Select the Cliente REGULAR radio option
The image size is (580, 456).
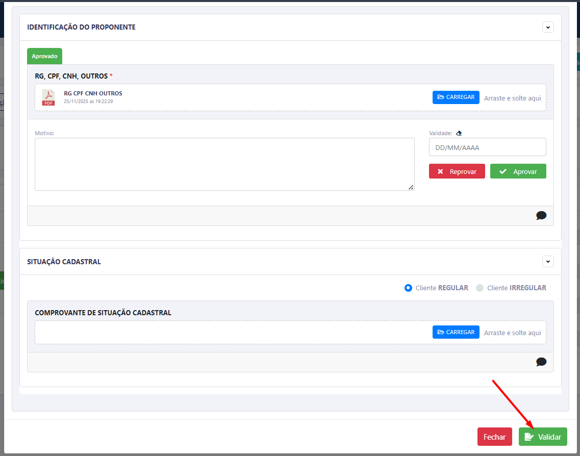pyautogui.click(x=408, y=288)
